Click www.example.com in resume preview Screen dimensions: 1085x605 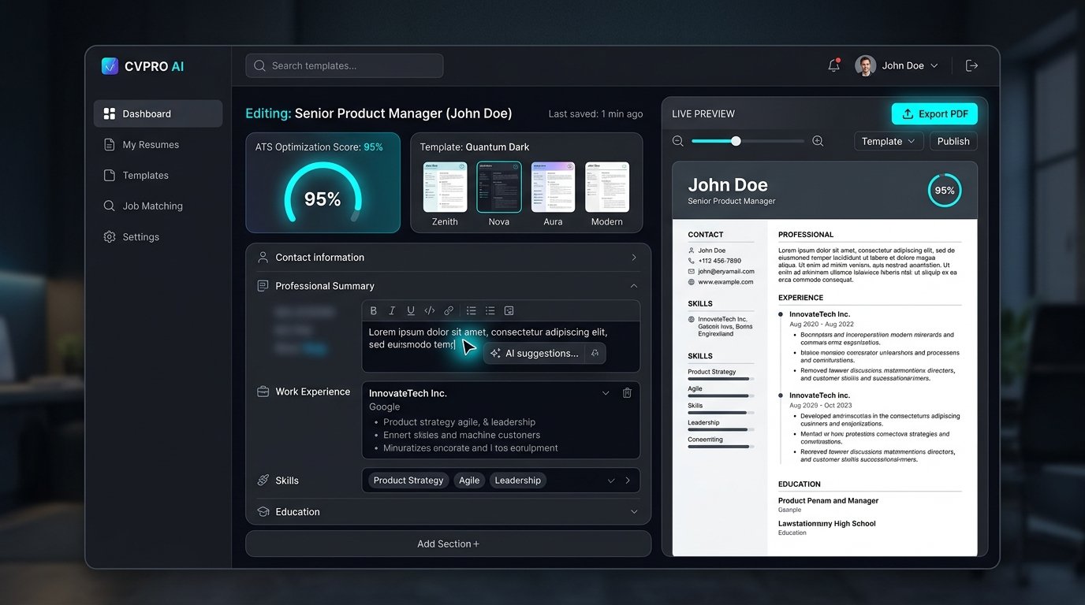(725, 281)
